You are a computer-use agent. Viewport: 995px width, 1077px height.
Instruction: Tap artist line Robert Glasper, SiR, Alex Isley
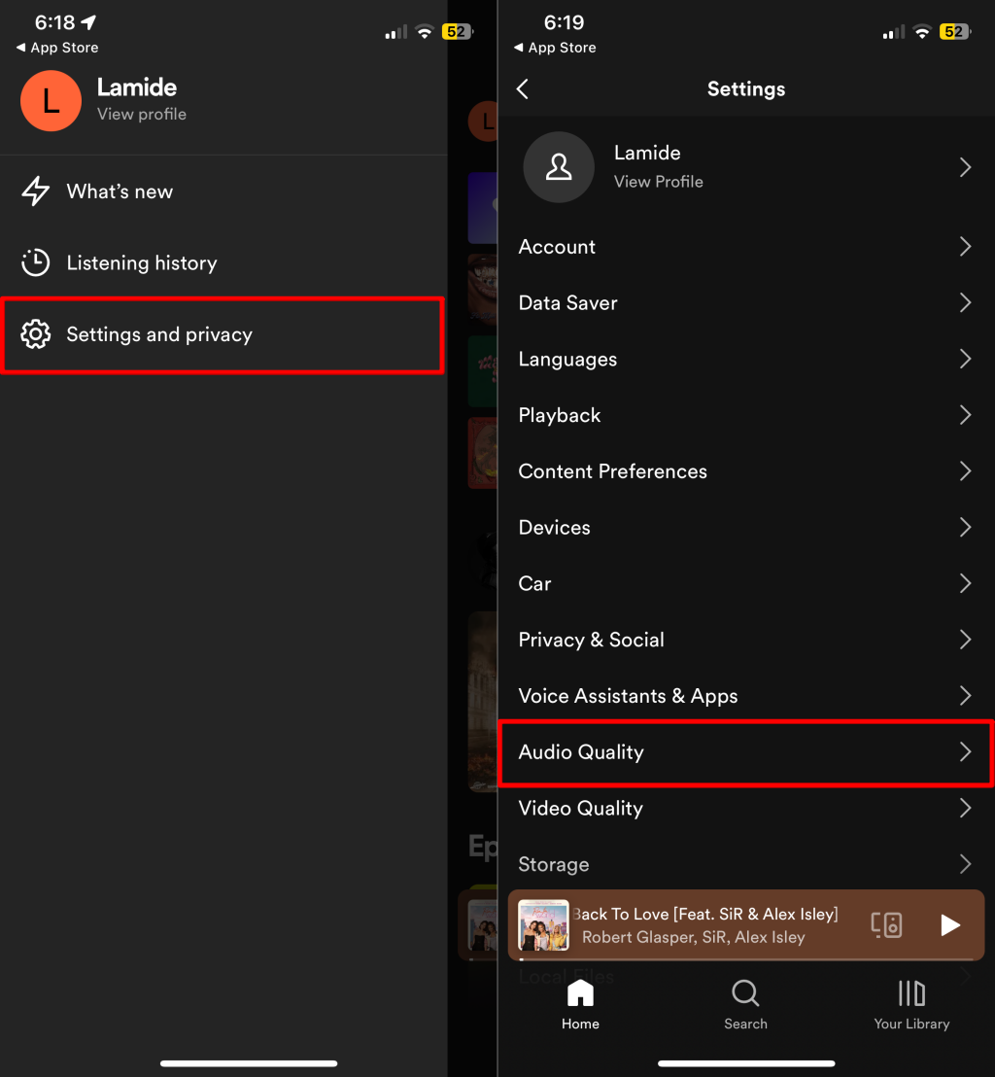click(694, 938)
